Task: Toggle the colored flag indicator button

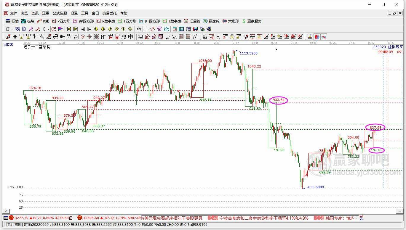Action: pos(60,29)
